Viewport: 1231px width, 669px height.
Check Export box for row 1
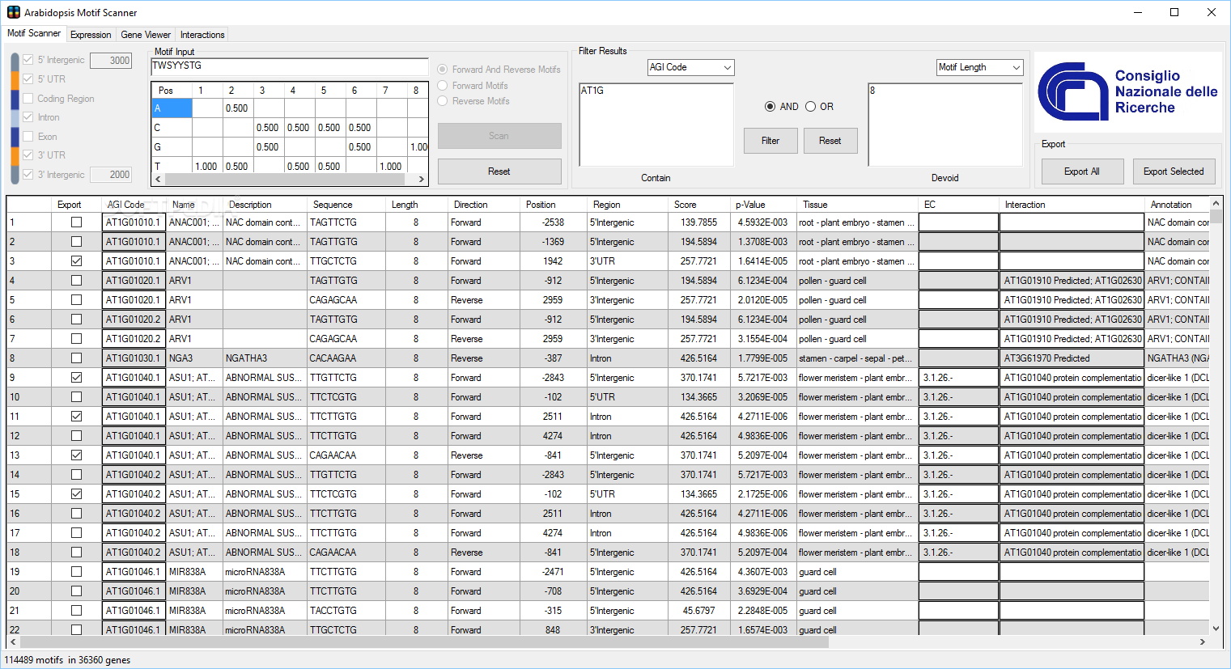tap(76, 222)
